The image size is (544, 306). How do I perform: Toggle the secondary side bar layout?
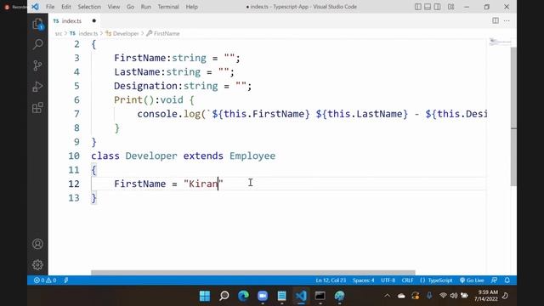point(437,7)
